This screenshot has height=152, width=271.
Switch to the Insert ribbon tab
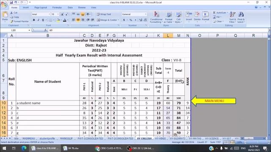(25, 8)
